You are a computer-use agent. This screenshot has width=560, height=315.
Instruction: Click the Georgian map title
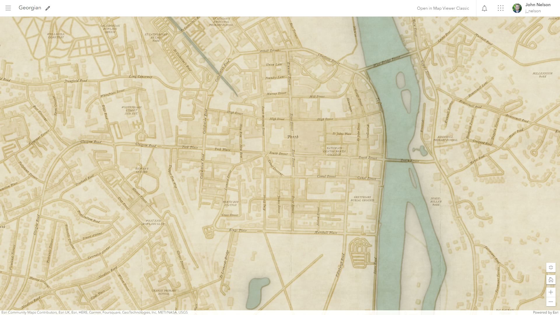point(30,8)
